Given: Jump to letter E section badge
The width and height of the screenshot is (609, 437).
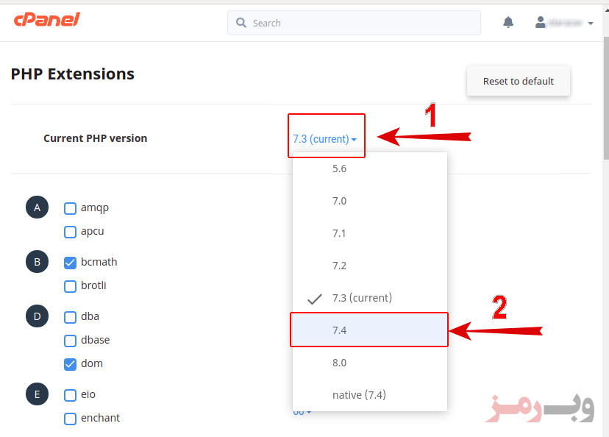Looking at the screenshot, I should [x=38, y=394].
